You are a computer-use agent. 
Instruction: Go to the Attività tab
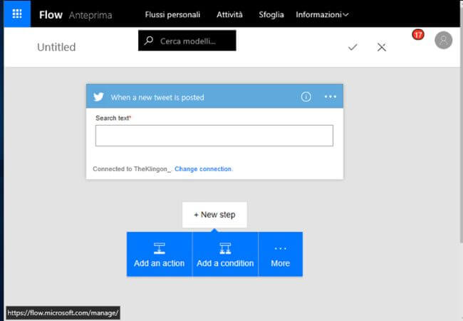(x=229, y=14)
